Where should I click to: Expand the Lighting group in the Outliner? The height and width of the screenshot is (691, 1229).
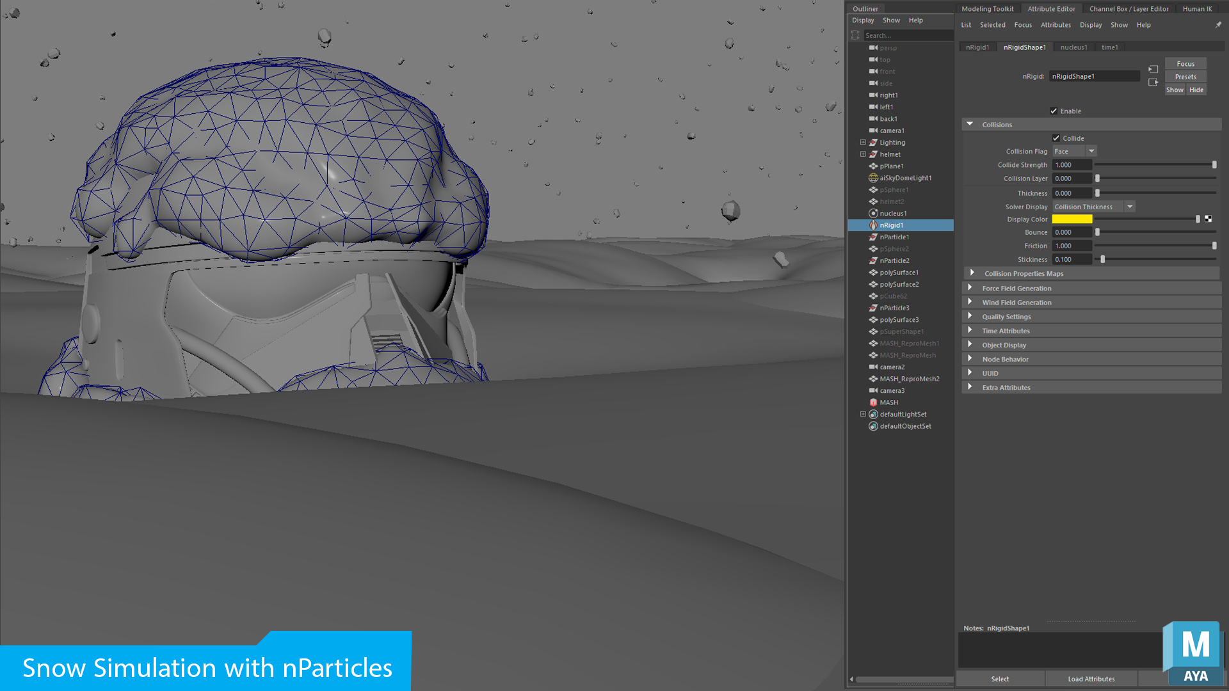coord(863,142)
